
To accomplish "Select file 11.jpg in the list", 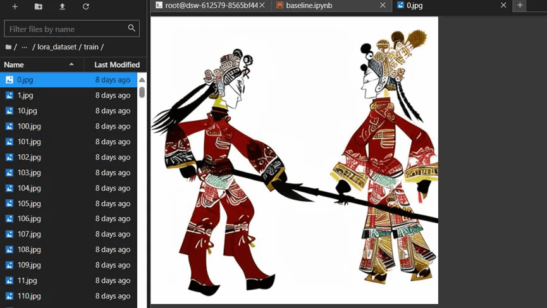I will click(x=68, y=280).
